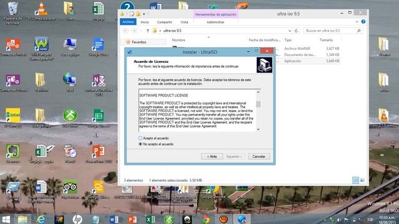Click the Explorer up-directory arrow
The width and height of the screenshot is (399, 224).
coord(148,30)
